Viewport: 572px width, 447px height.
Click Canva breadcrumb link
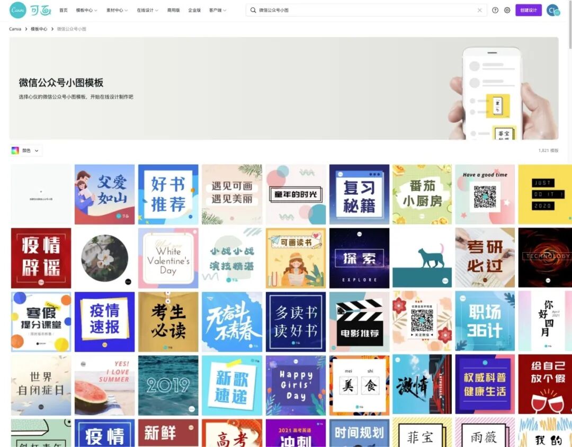coord(15,29)
